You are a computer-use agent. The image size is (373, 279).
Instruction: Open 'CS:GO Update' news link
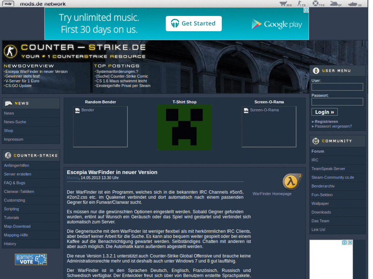(x=18, y=86)
